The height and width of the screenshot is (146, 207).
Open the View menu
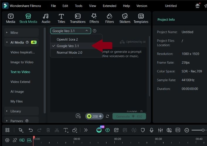pos(93,6)
